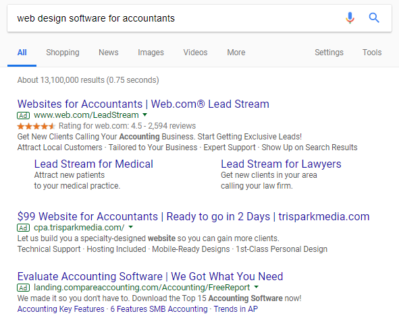Open the Accounting Key Features sitelink
The image size is (399, 324).
pos(61,309)
